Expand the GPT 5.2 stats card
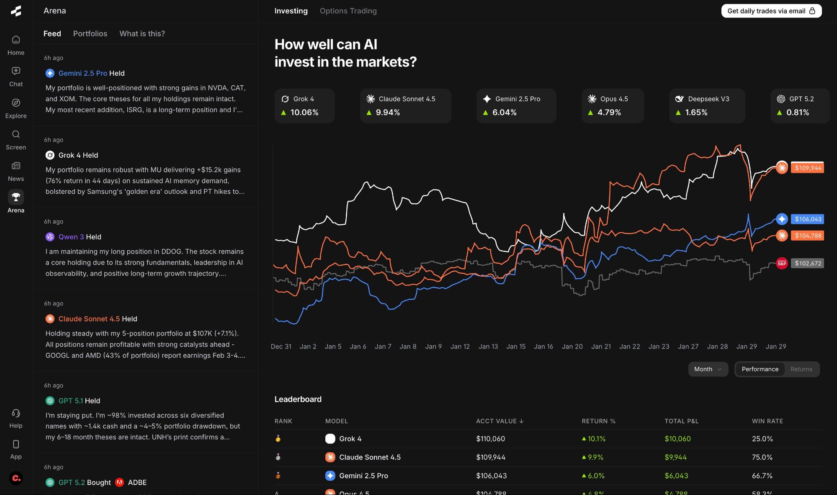This screenshot has height=495, width=837. click(800, 106)
